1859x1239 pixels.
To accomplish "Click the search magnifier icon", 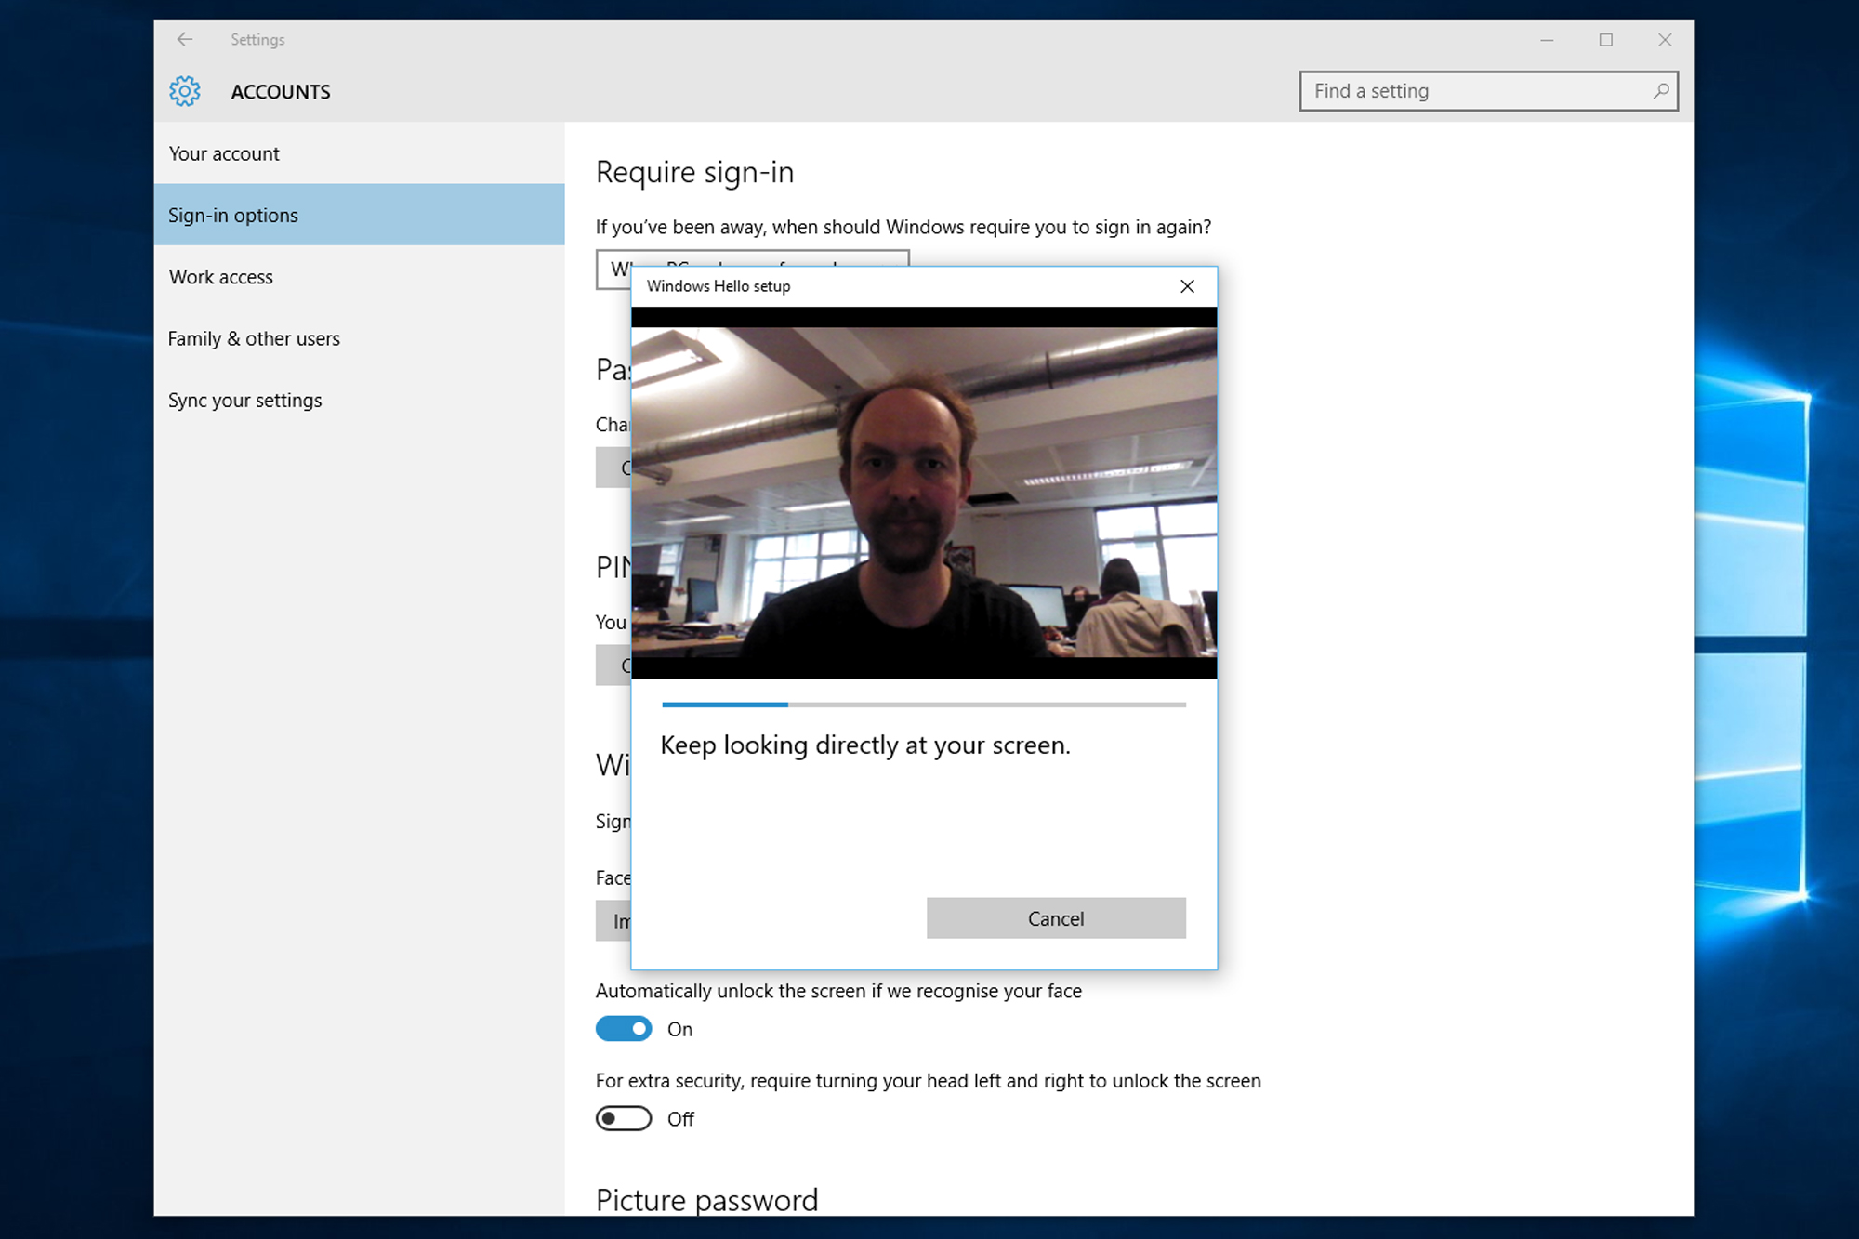I will point(1662,91).
